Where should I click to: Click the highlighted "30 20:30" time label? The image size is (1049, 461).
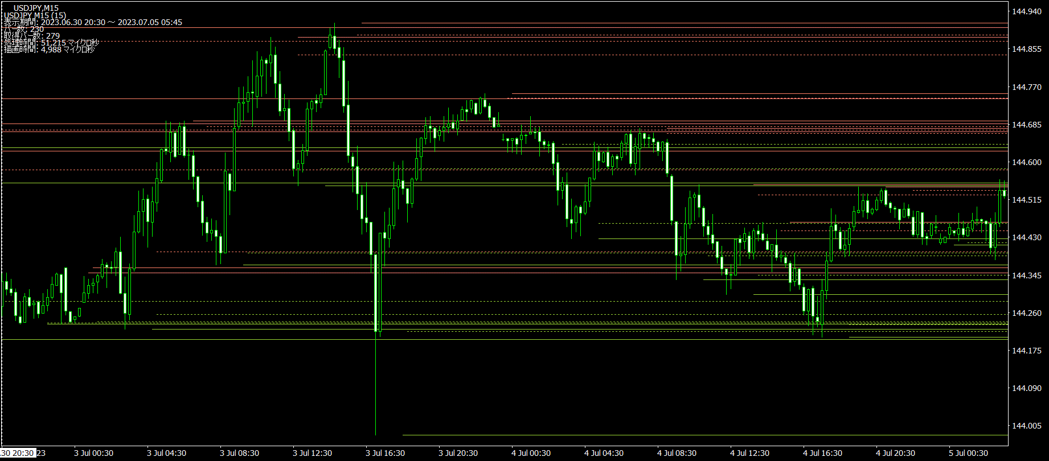click(x=18, y=453)
